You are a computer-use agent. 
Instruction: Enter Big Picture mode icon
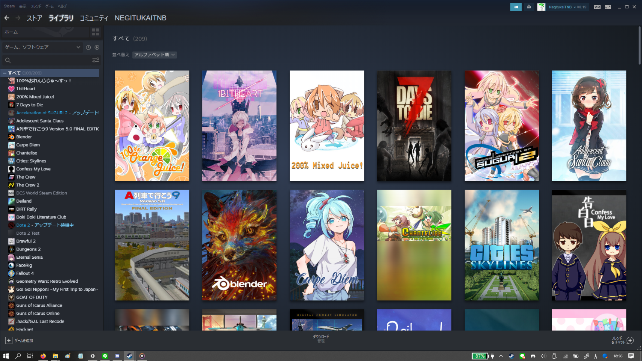(x=608, y=7)
